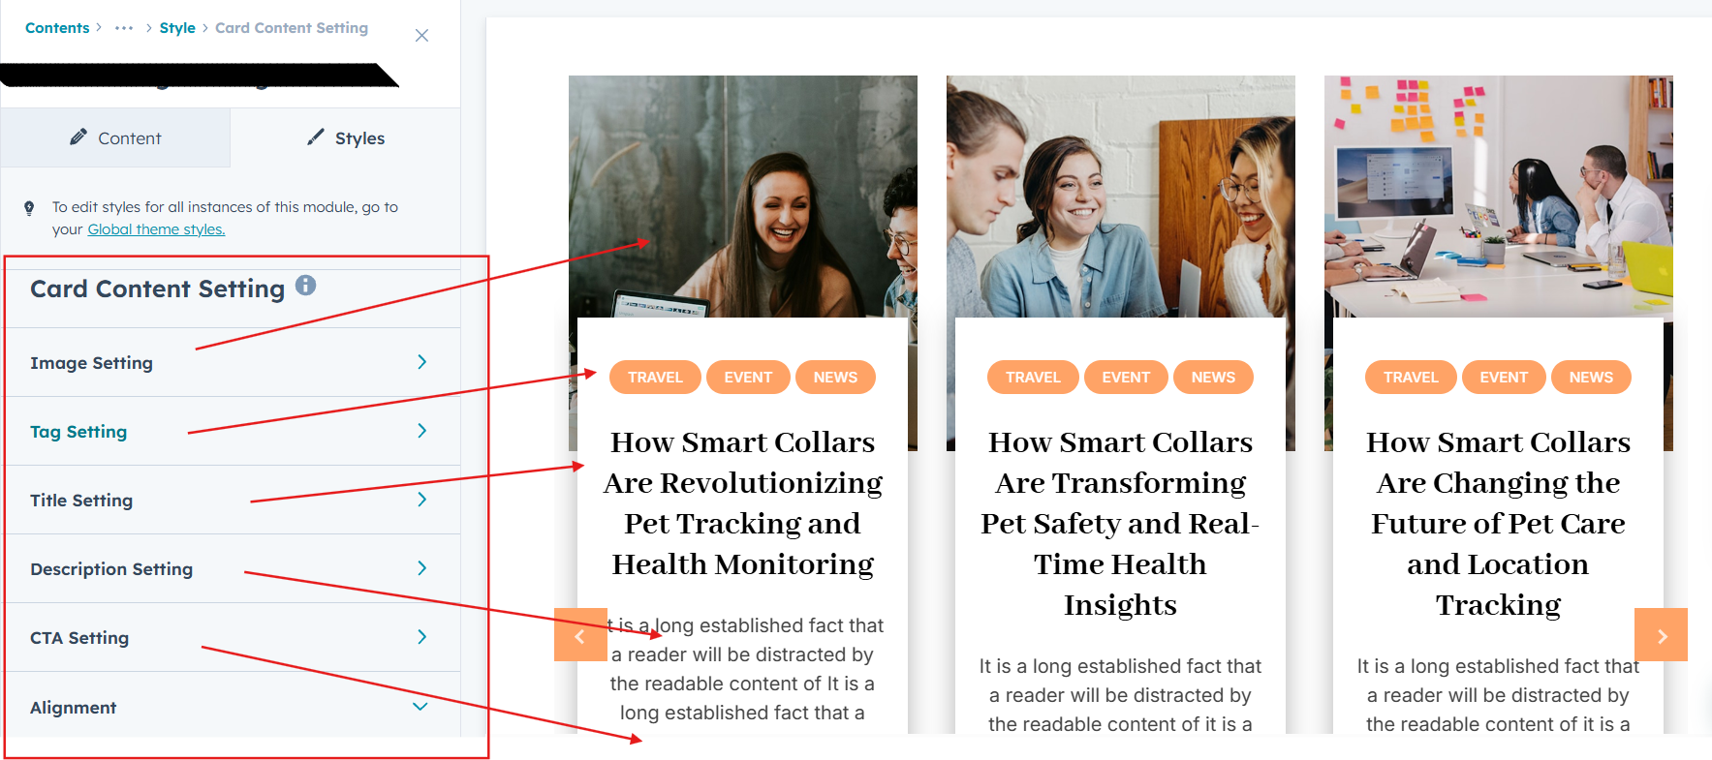The image size is (1712, 760).
Task: Collapse the Alignment dropdown
Action: pyautogui.click(x=420, y=707)
